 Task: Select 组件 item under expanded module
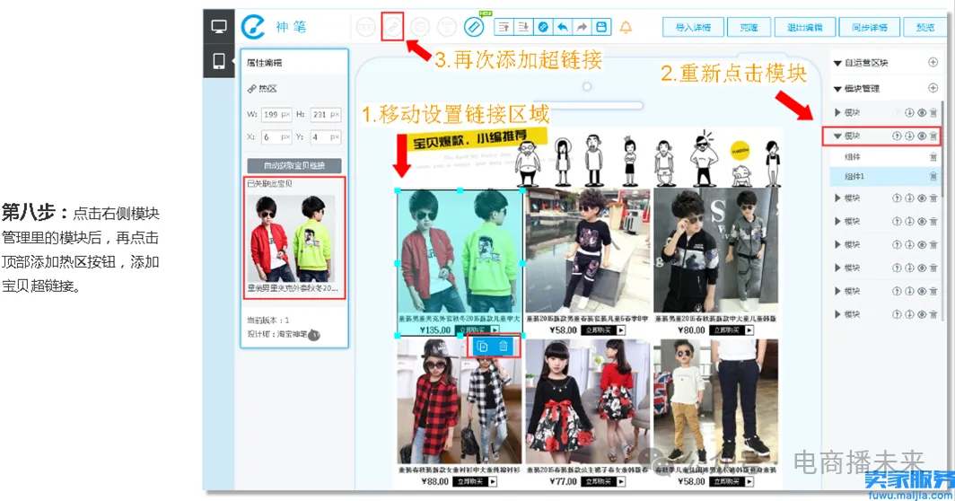[x=852, y=157]
